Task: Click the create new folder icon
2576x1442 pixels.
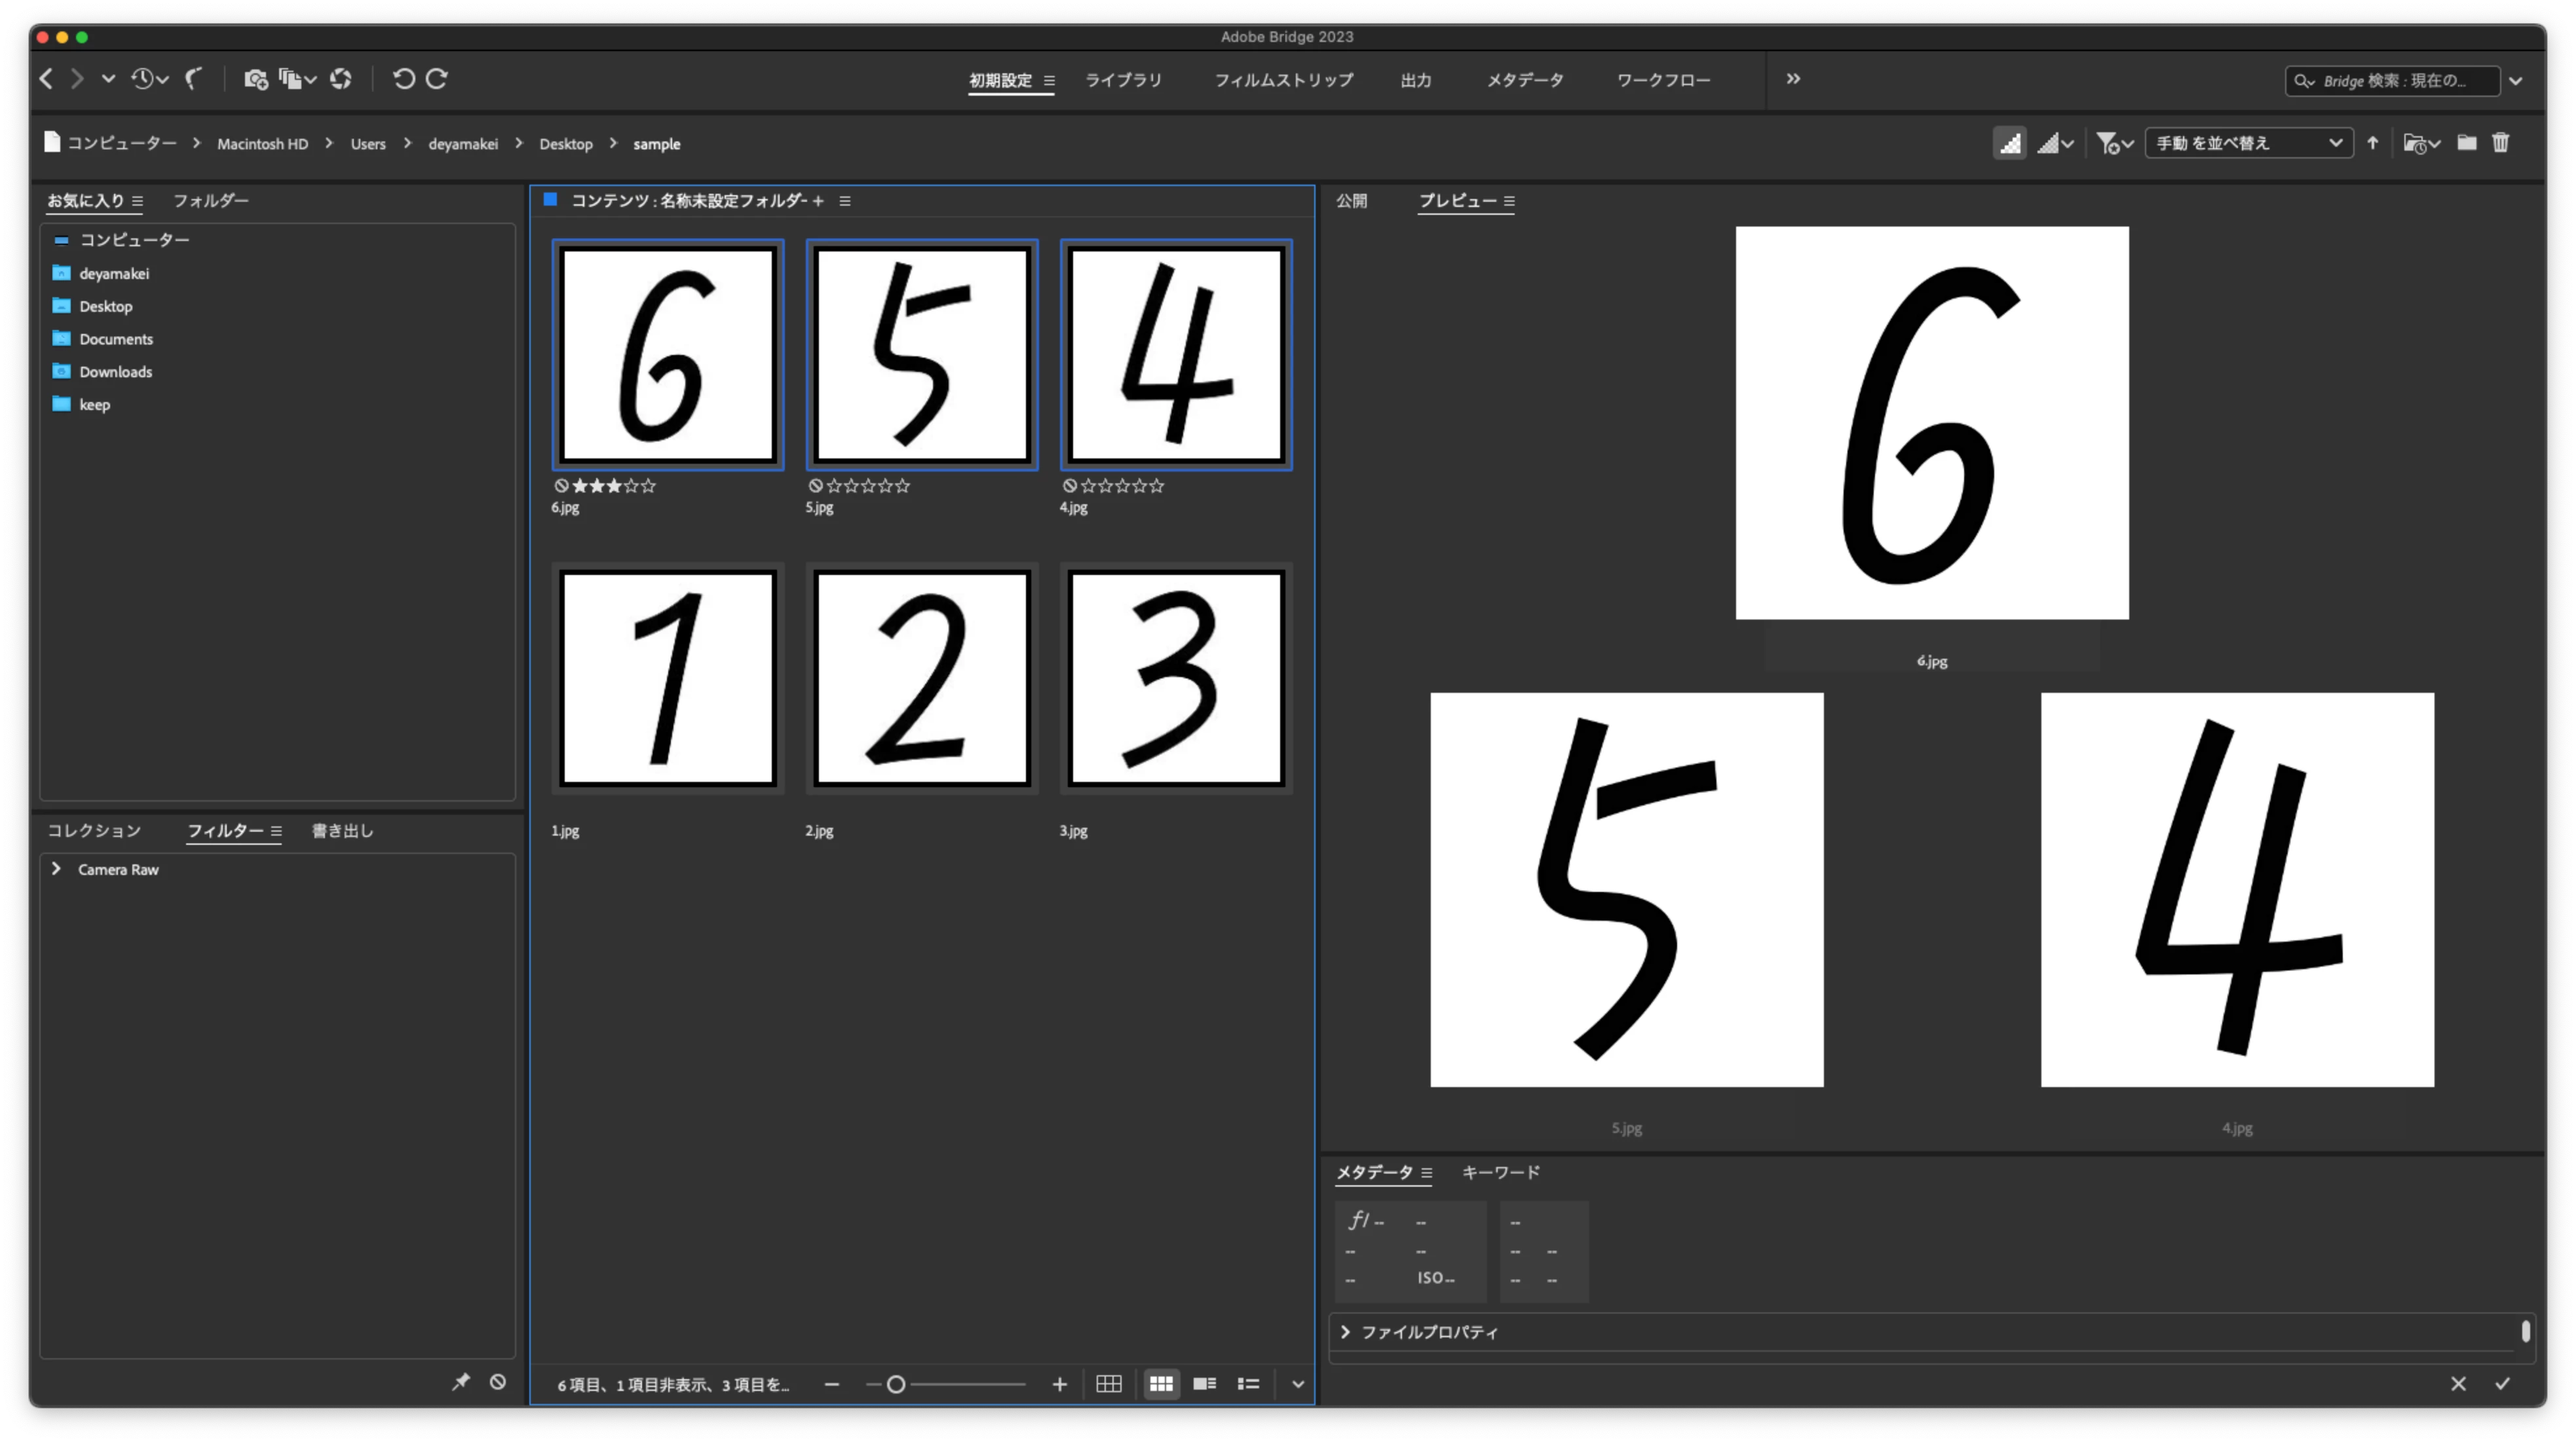Action: (x=2466, y=143)
